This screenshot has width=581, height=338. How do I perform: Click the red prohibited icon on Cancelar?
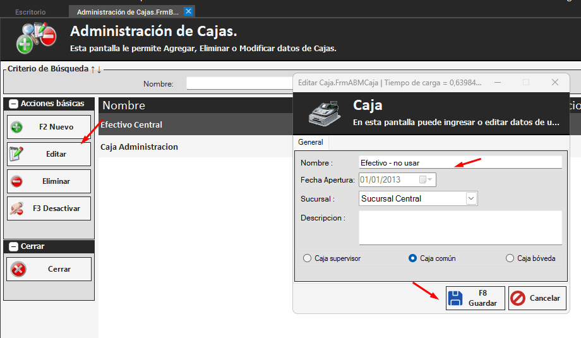518,298
